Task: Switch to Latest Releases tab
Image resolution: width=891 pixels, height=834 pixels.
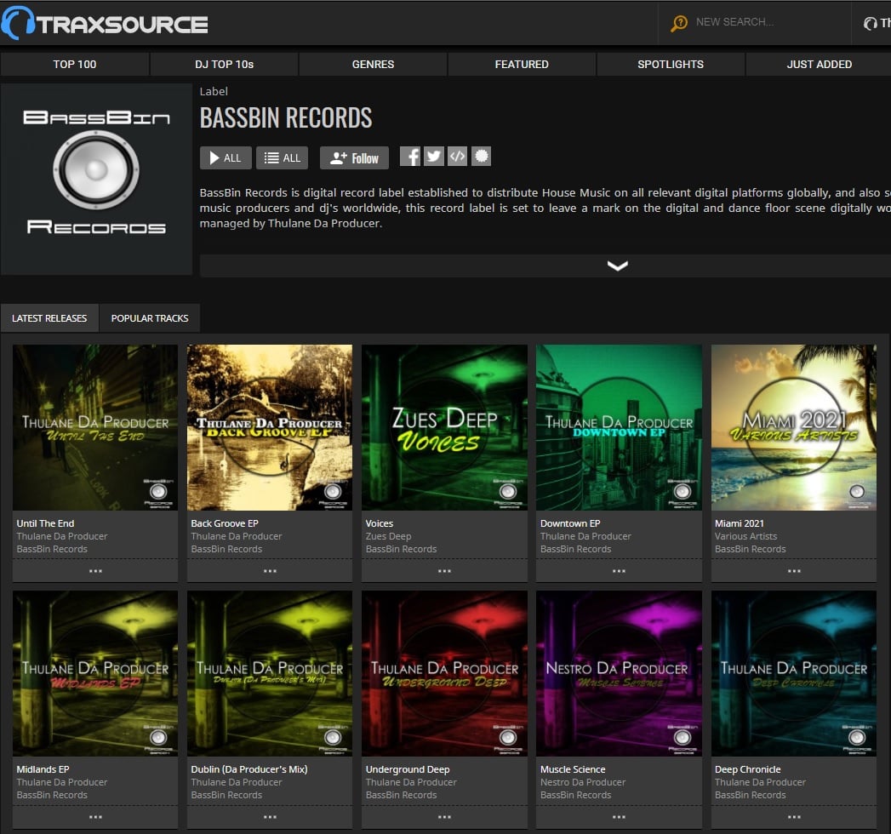Action: tap(49, 318)
